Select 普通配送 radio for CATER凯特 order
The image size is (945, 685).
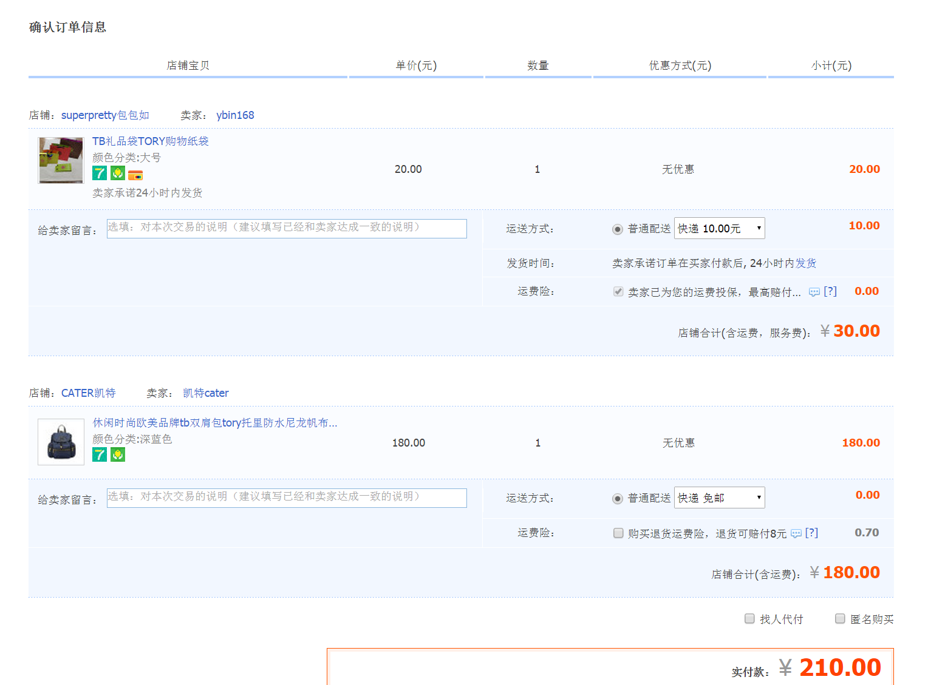[618, 499]
